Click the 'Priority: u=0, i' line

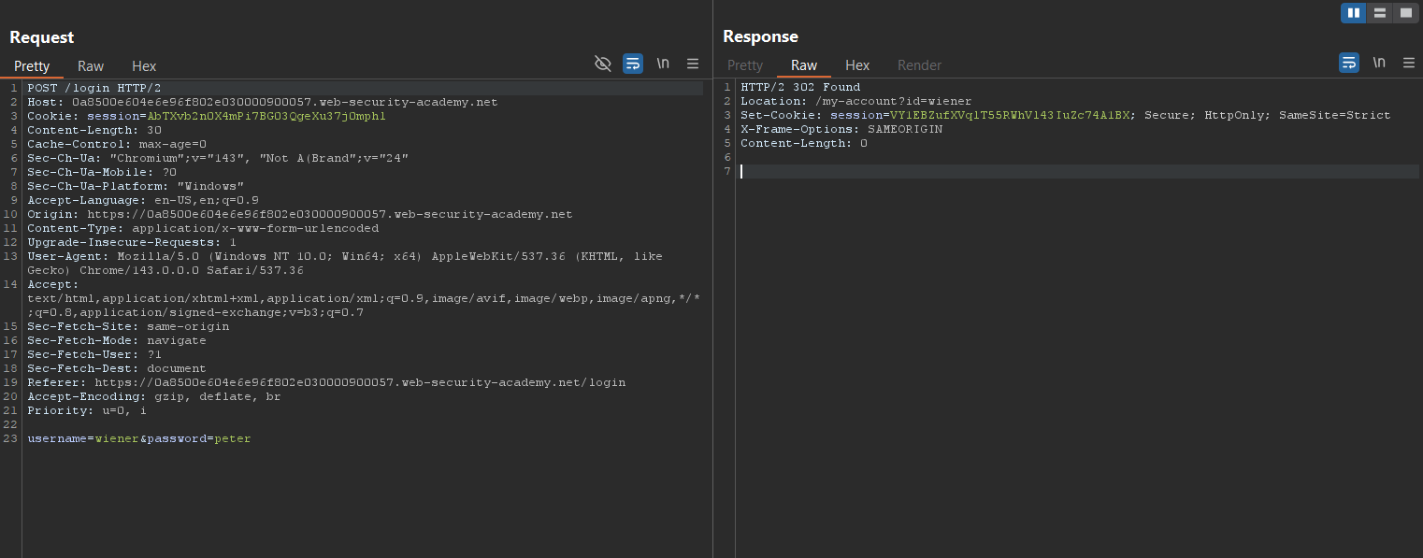[87, 410]
